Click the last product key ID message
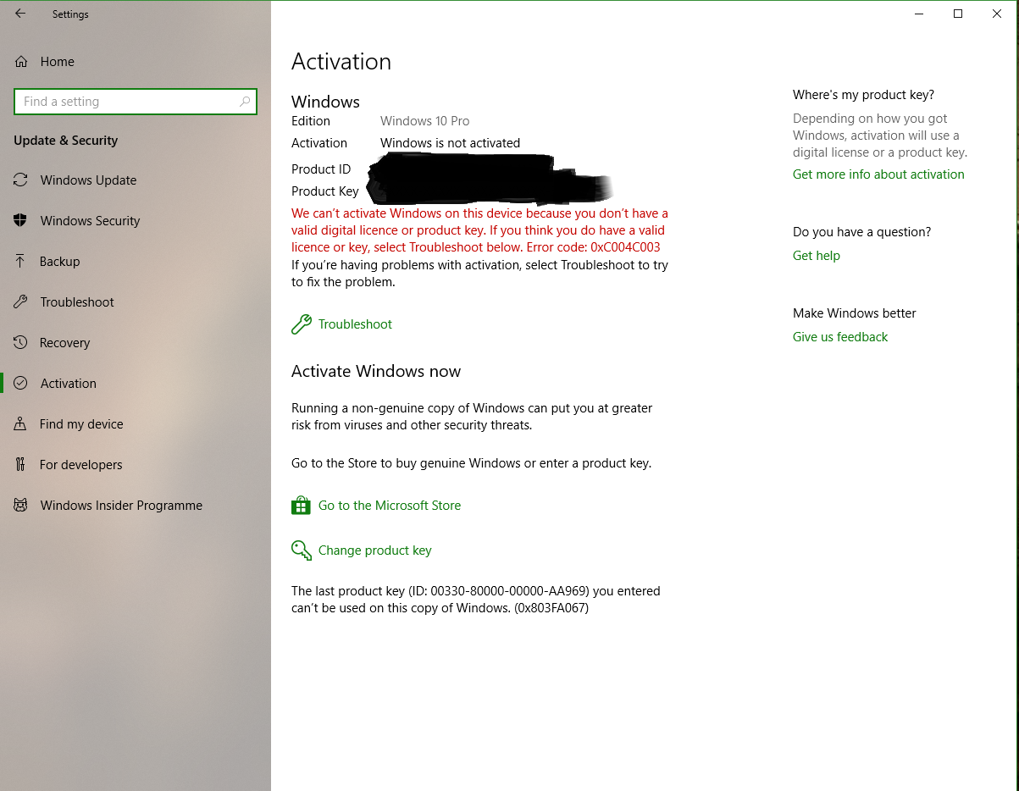 pyautogui.click(x=476, y=600)
